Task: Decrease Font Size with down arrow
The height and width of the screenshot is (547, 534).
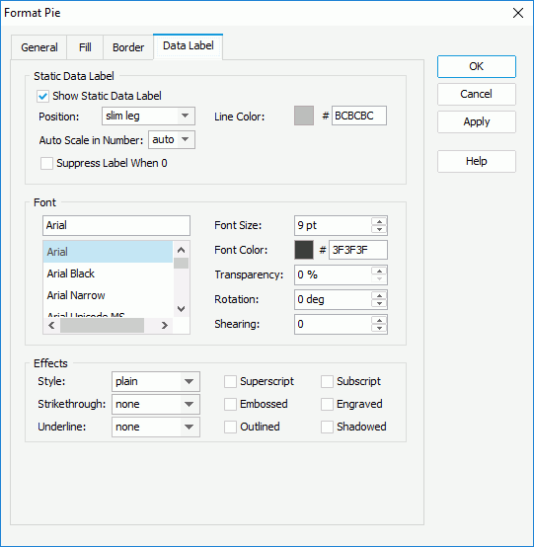Action: 379,229
